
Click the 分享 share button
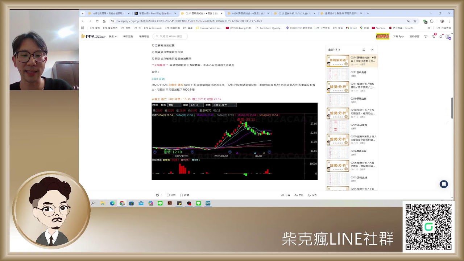click(x=285, y=195)
